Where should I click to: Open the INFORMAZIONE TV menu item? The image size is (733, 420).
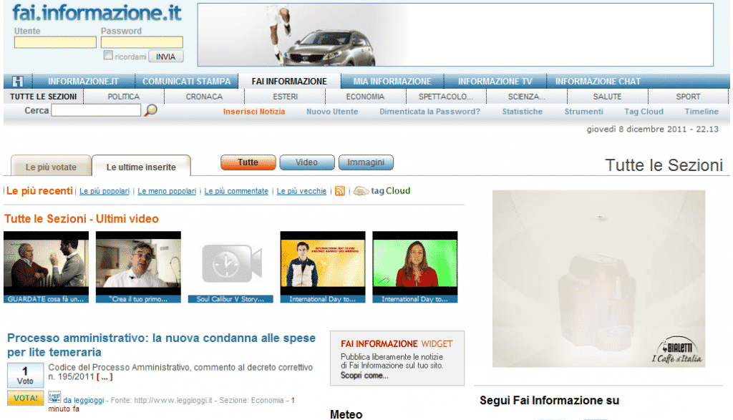click(x=495, y=82)
